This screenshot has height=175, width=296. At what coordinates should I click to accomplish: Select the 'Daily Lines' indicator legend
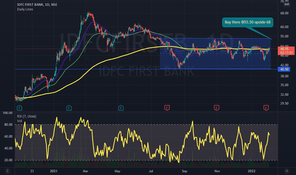25,9
